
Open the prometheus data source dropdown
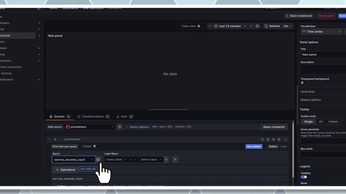[90, 127]
